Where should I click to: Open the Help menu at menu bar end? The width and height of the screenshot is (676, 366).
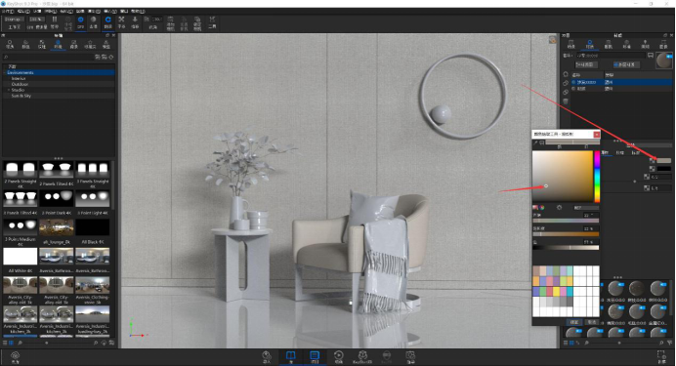coord(138,11)
